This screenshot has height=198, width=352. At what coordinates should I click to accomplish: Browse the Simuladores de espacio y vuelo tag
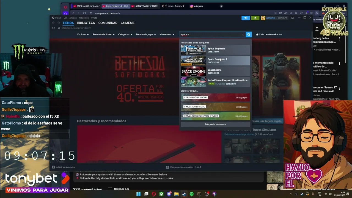click(x=215, y=116)
